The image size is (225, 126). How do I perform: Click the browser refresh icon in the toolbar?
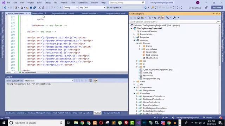146,8
